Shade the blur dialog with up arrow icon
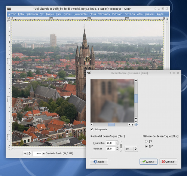Viewport: 187px width, 176px height. pos(170,73)
